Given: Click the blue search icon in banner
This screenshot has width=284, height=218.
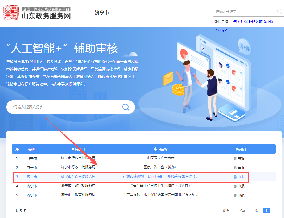Looking at the screenshot, I should coord(126,107).
